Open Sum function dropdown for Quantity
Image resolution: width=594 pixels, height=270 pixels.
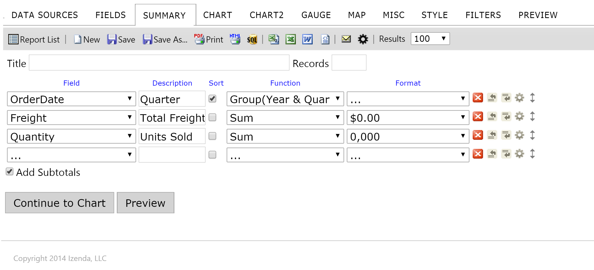tap(285, 136)
